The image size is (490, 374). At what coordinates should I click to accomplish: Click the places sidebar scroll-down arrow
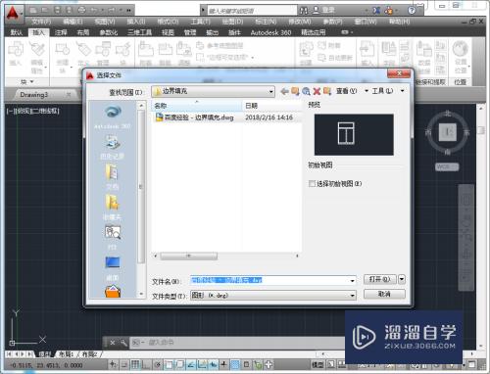141,294
